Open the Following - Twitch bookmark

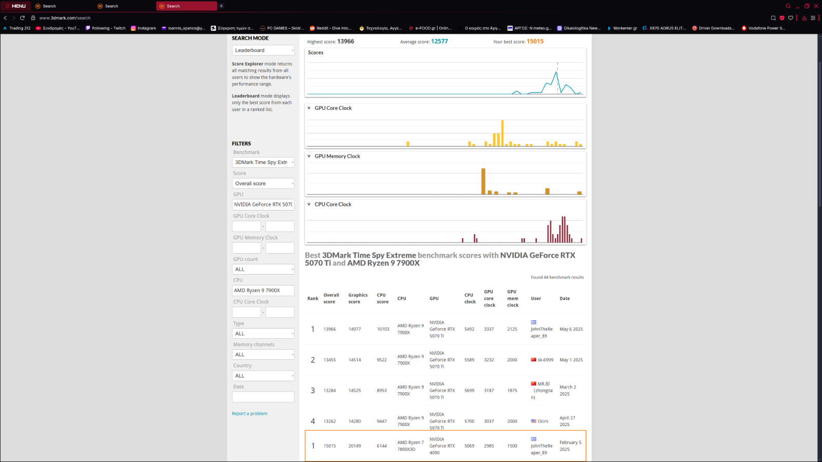(105, 28)
